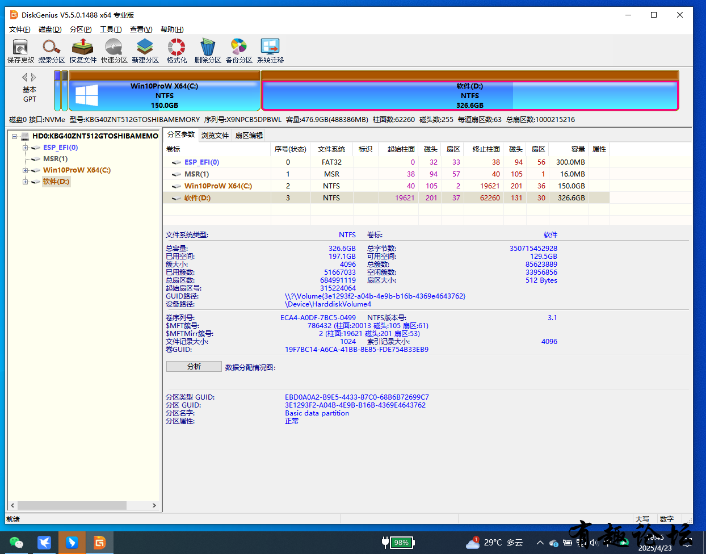Launch the 恢复文件 file recovery tool
The width and height of the screenshot is (706, 554).
point(83,51)
